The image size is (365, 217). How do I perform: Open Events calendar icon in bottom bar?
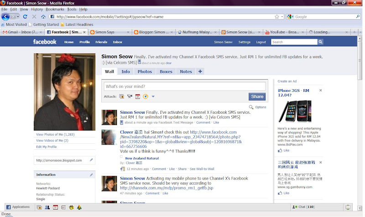tap(55, 207)
